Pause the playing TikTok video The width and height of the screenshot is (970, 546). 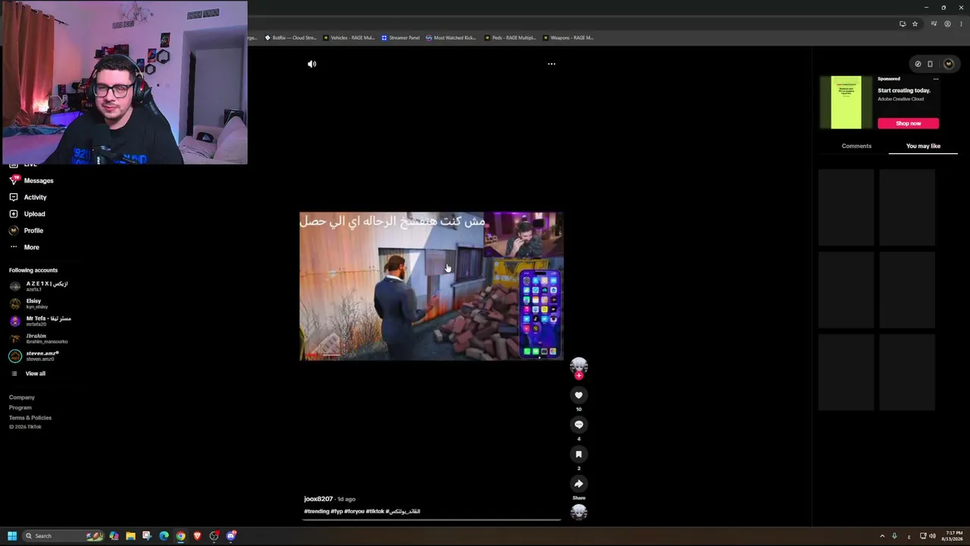[431, 287]
